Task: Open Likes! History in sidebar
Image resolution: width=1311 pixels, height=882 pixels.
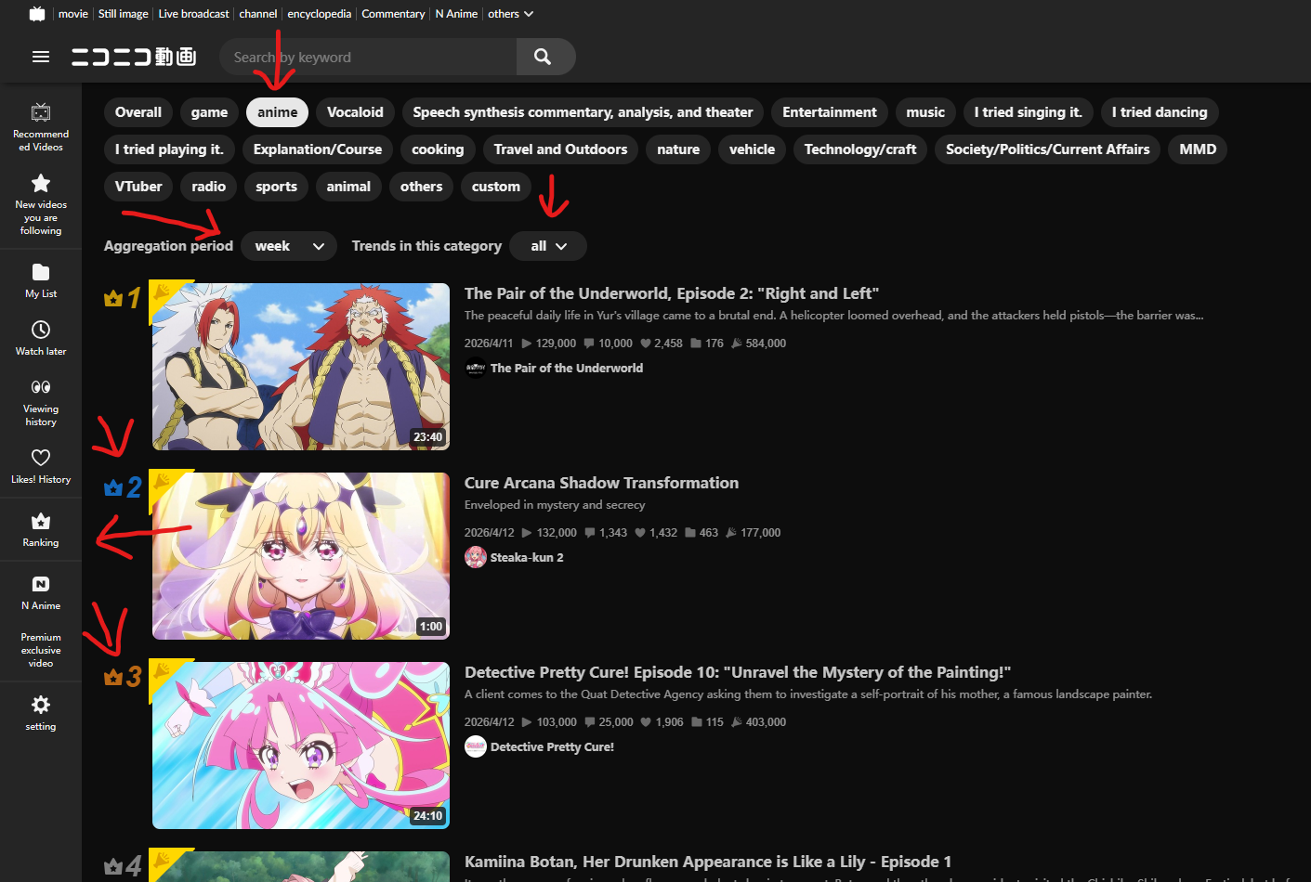Action: (x=41, y=466)
